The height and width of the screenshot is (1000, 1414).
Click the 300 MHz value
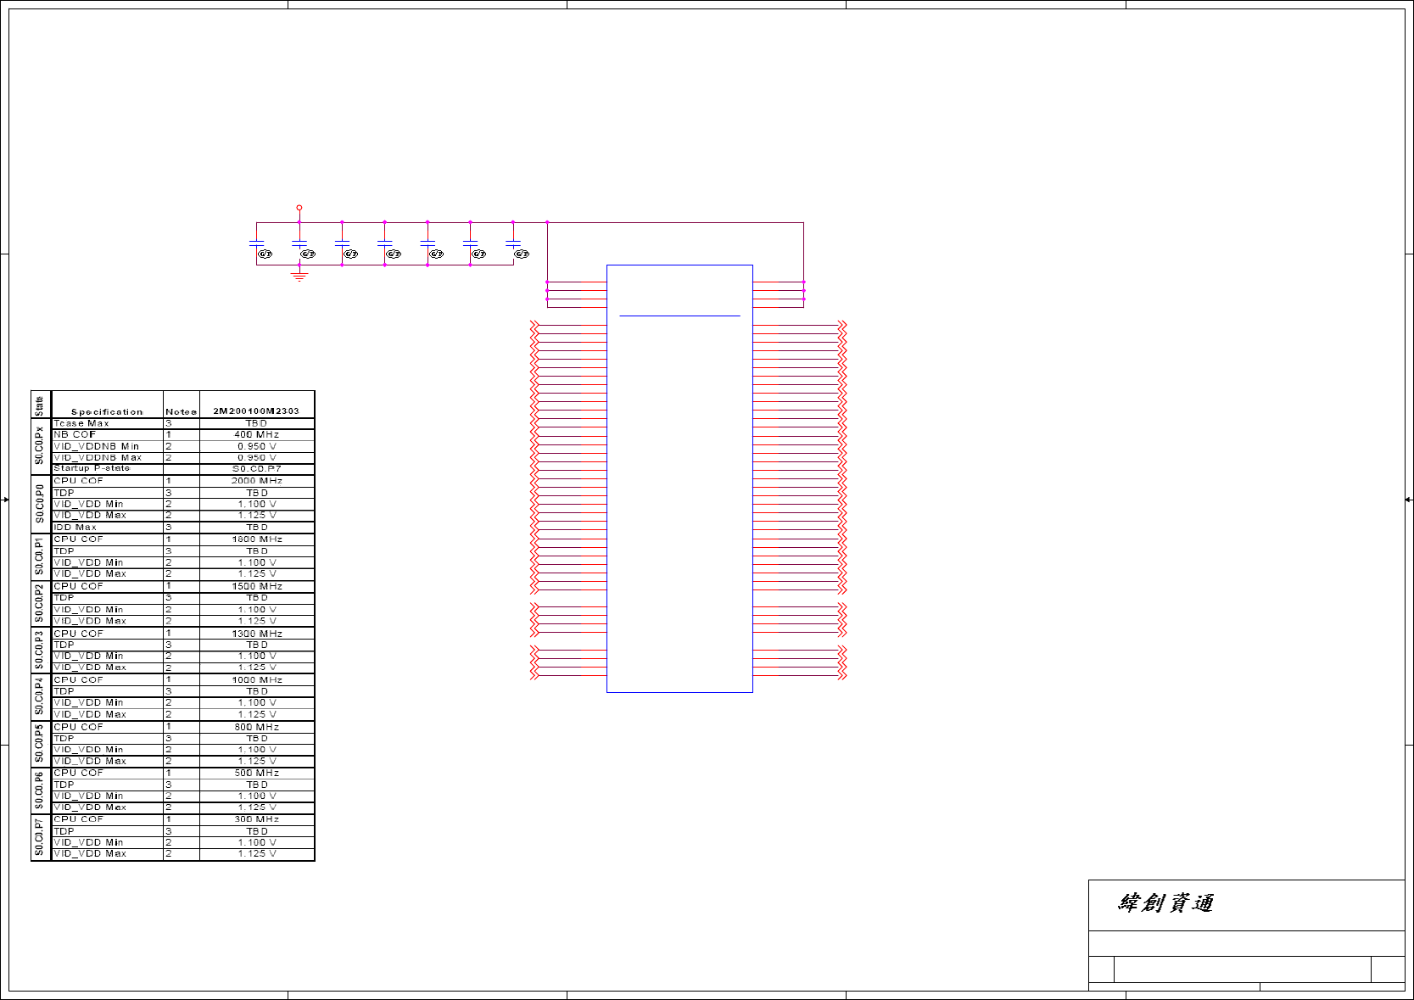point(257,819)
